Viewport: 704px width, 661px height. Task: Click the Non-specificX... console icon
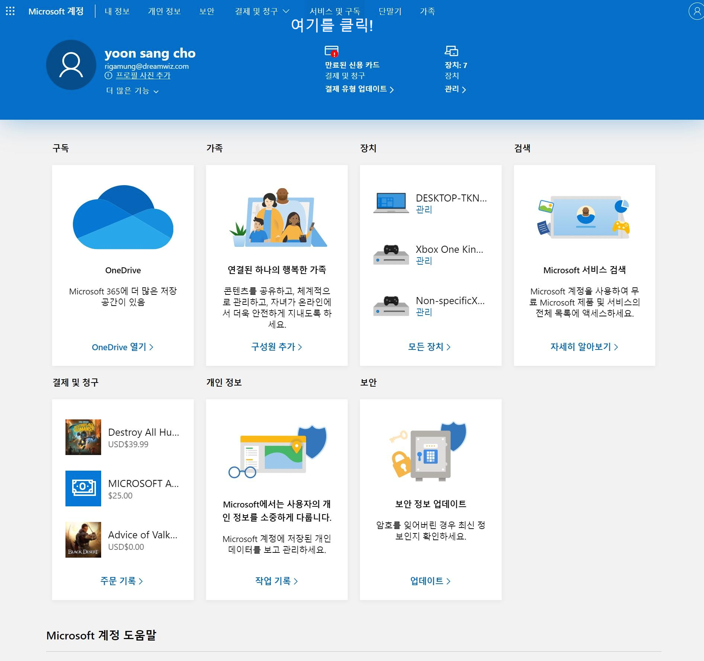(391, 306)
